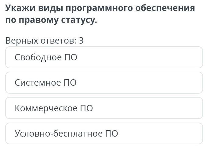
Task: Choose commercial software answer Коммерческое ПО
Action: tap(104, 108)
